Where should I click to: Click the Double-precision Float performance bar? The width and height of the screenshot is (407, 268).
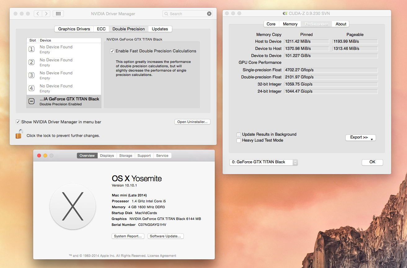[331, 77]
